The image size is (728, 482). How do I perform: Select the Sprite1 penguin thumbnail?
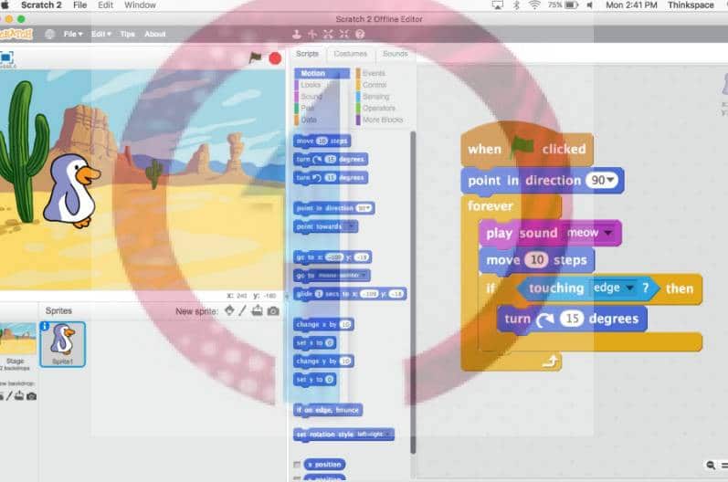point(62,343)
